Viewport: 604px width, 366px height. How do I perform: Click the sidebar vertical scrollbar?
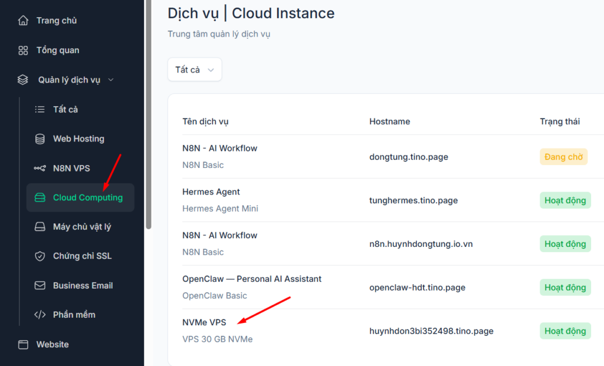coord(149,114)
